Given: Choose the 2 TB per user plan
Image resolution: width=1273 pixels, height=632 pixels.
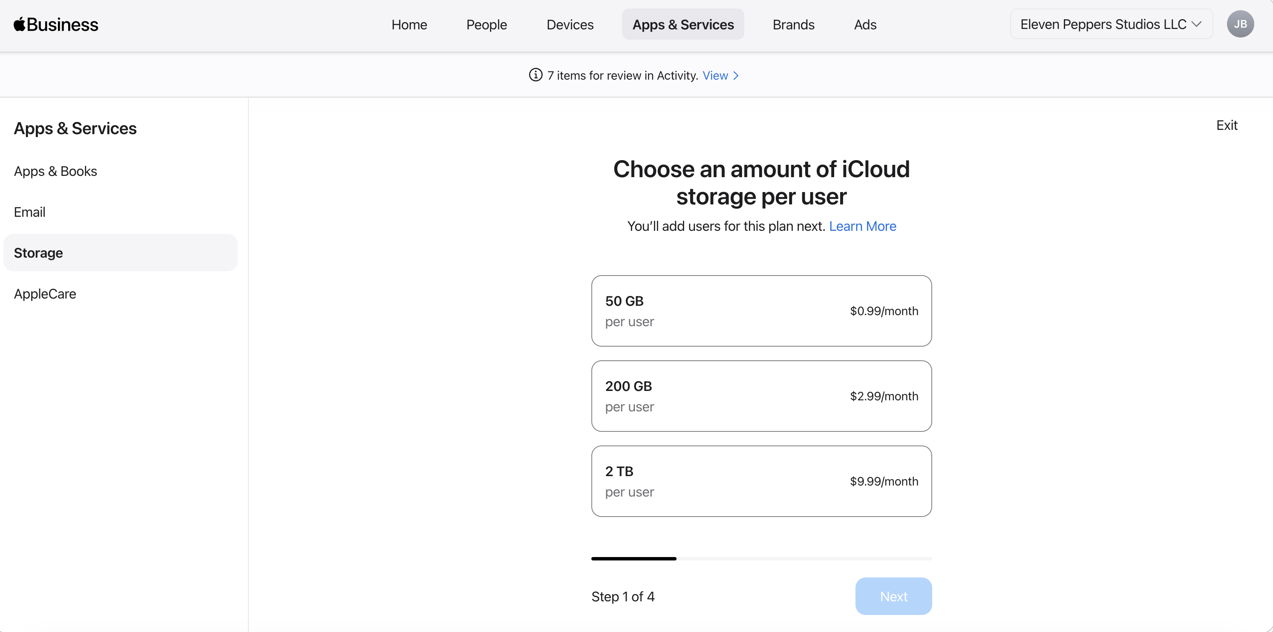Looking at the screenshot, I should click(x=761, y=481).
